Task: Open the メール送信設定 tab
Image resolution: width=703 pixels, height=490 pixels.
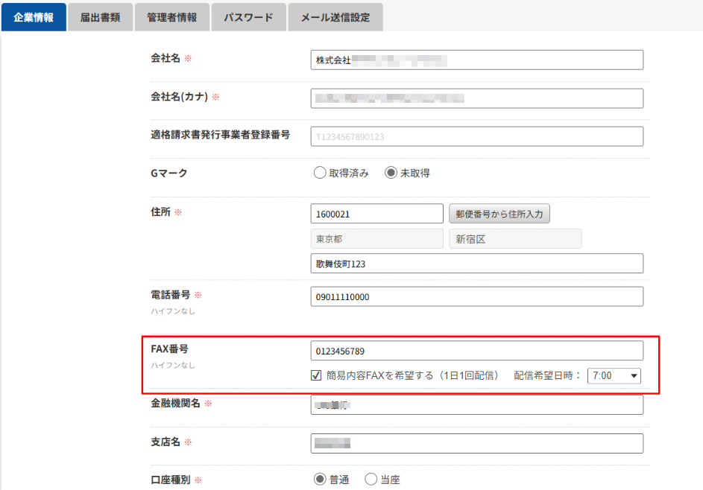Action: (x=335, y=17)
